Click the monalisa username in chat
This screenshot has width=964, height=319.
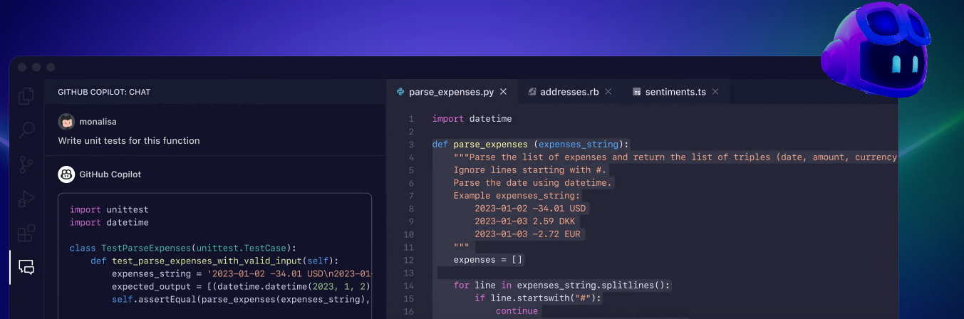(x=98, y=122)
